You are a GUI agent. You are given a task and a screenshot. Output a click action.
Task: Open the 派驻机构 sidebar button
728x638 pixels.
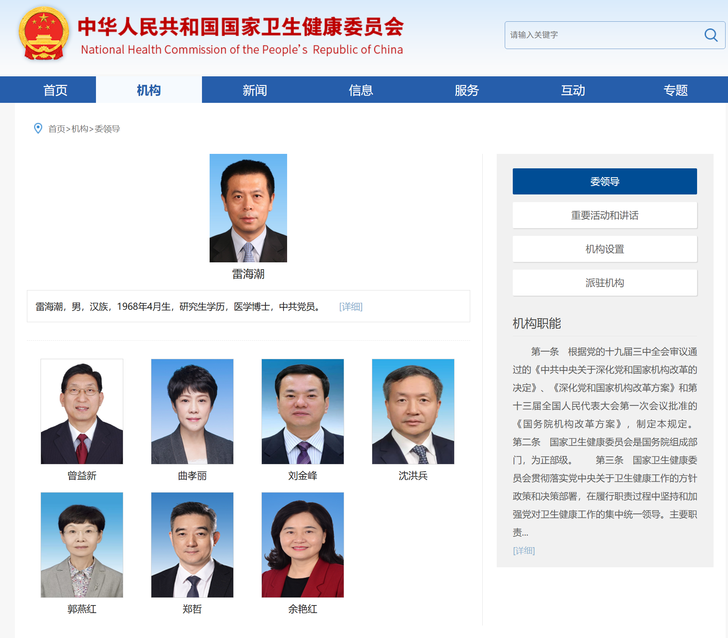click(604, 283)
